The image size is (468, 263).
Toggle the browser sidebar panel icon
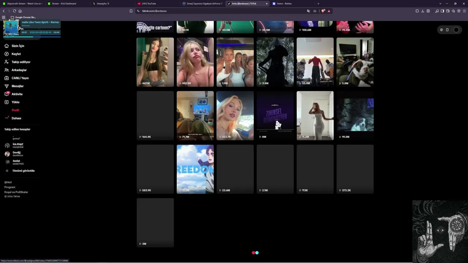coord(442,11)
